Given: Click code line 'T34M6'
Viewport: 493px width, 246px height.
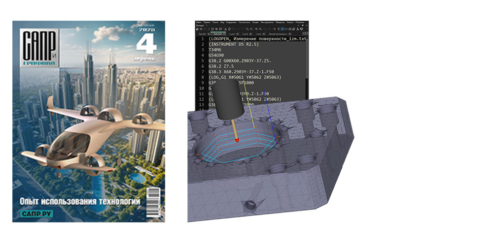Looking at the screenshot, I should click(x=215, y=50).
